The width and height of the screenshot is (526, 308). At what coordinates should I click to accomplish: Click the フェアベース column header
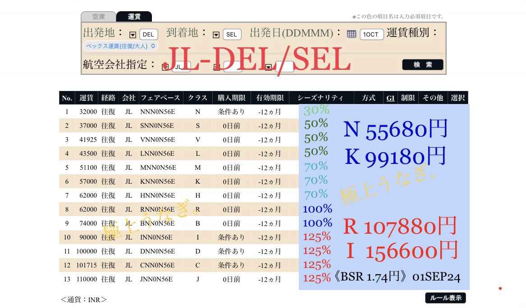point(160,98)
